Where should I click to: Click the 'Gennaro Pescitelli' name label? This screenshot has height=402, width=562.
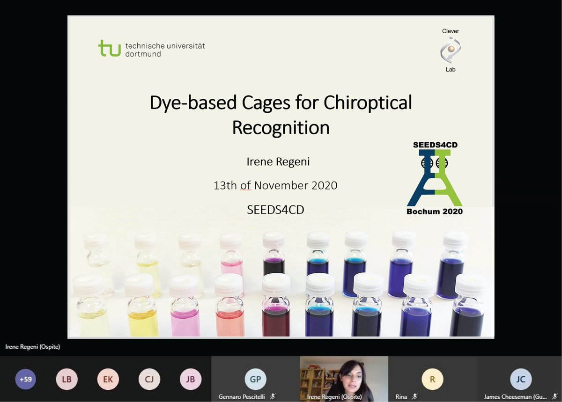tap(241, 396)
